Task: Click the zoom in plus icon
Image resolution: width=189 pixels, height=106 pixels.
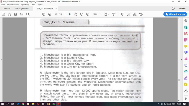Action: click(x=88, y=14)
